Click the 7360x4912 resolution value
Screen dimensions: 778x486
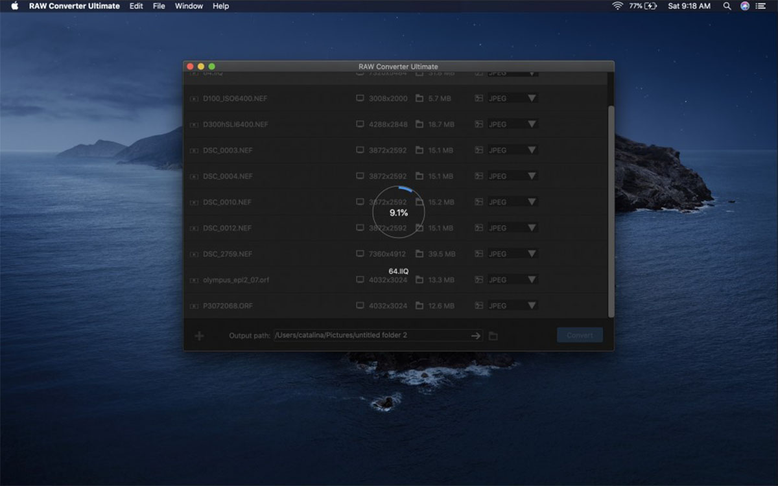coord(388,254)
